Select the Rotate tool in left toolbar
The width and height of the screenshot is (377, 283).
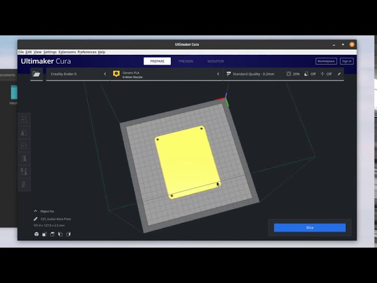[24, 146]
